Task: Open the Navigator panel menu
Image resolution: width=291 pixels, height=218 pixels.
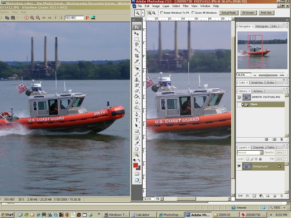Action: coord(286,27)
